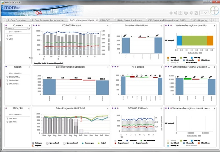Click the funnel icon beside SBE MOI
Viewport: 220px width, 152px height.
(x=7, y=118)
